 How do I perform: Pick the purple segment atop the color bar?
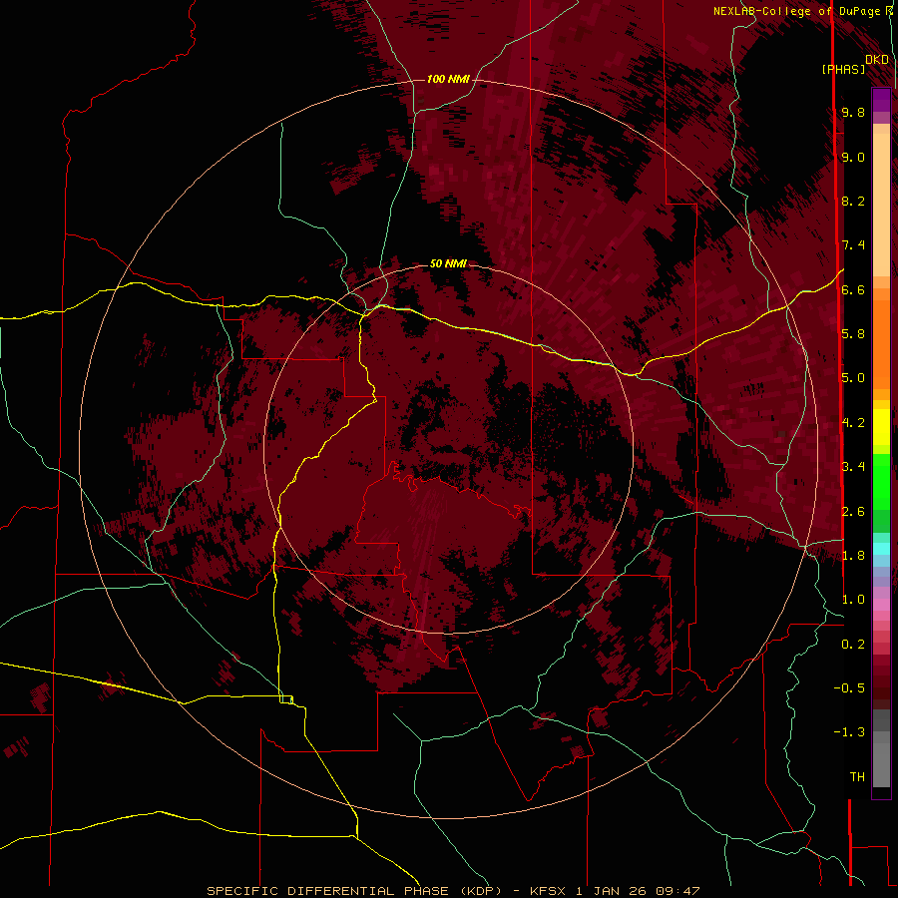[881, 101]
